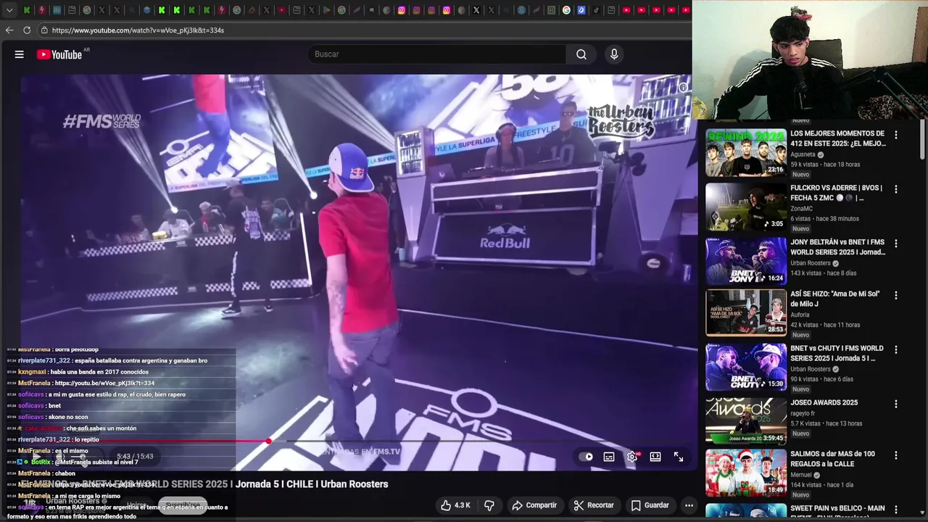Toggle the autoplay switch in player
The height and width of the screenshot is (522, 928).
pos(586,457)
